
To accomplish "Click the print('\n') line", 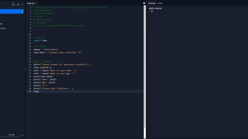I will [x=40, y=85].
